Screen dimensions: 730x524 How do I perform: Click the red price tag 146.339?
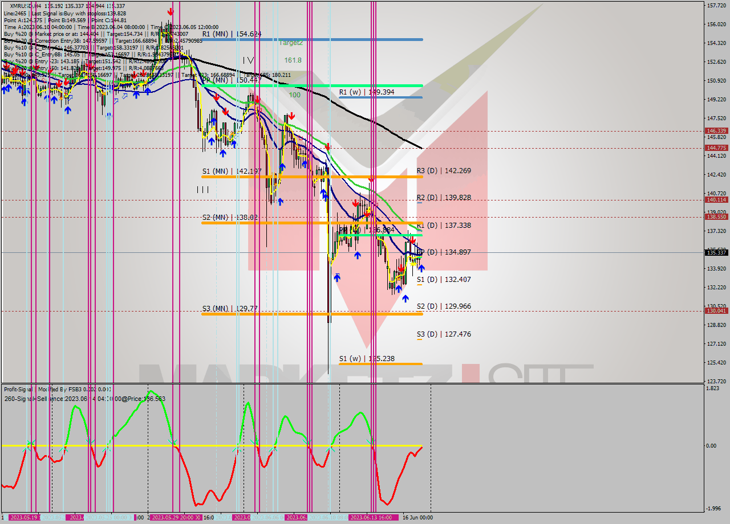point(716,130)
